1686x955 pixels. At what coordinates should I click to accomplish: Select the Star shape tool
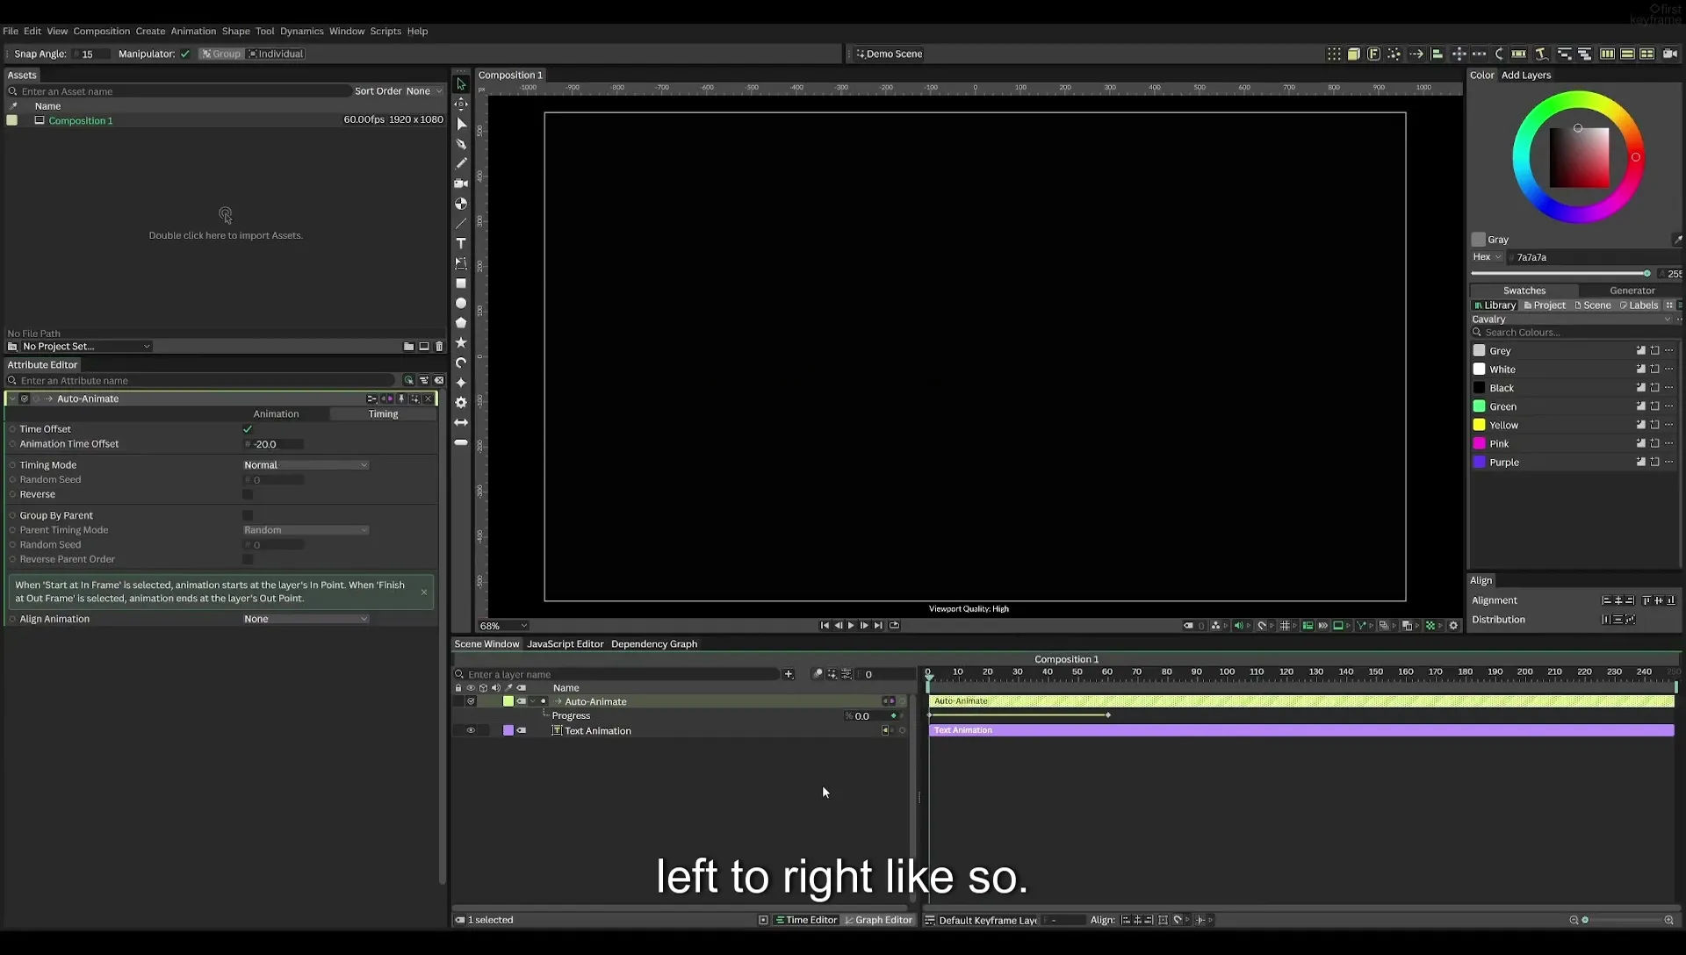(x=460, y=342)
